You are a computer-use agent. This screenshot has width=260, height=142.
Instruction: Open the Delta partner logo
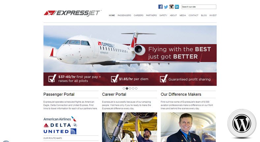pyautogui.click(x=60, y=125)
